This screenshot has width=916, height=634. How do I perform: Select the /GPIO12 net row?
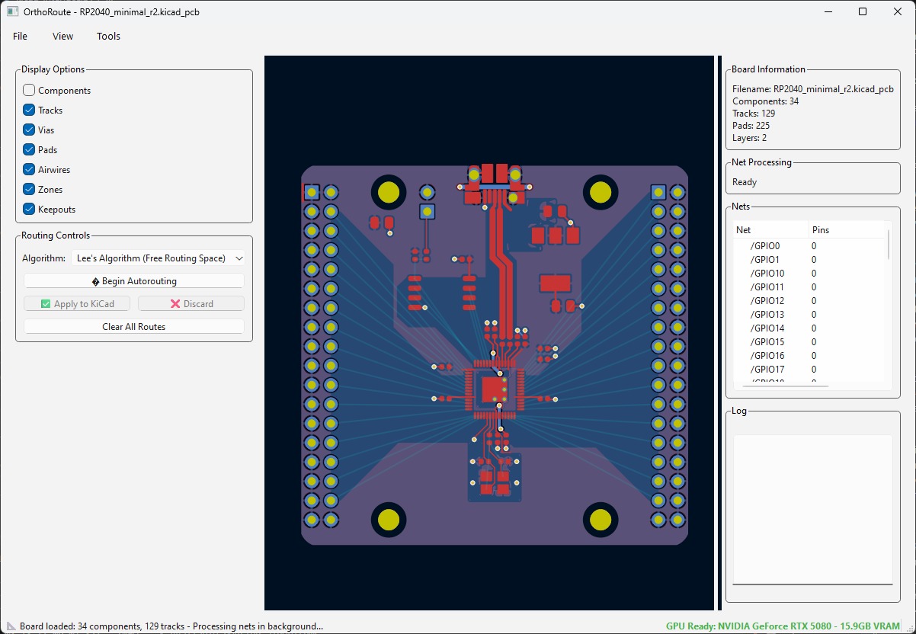pyautogui.click(x=808, y=301)
